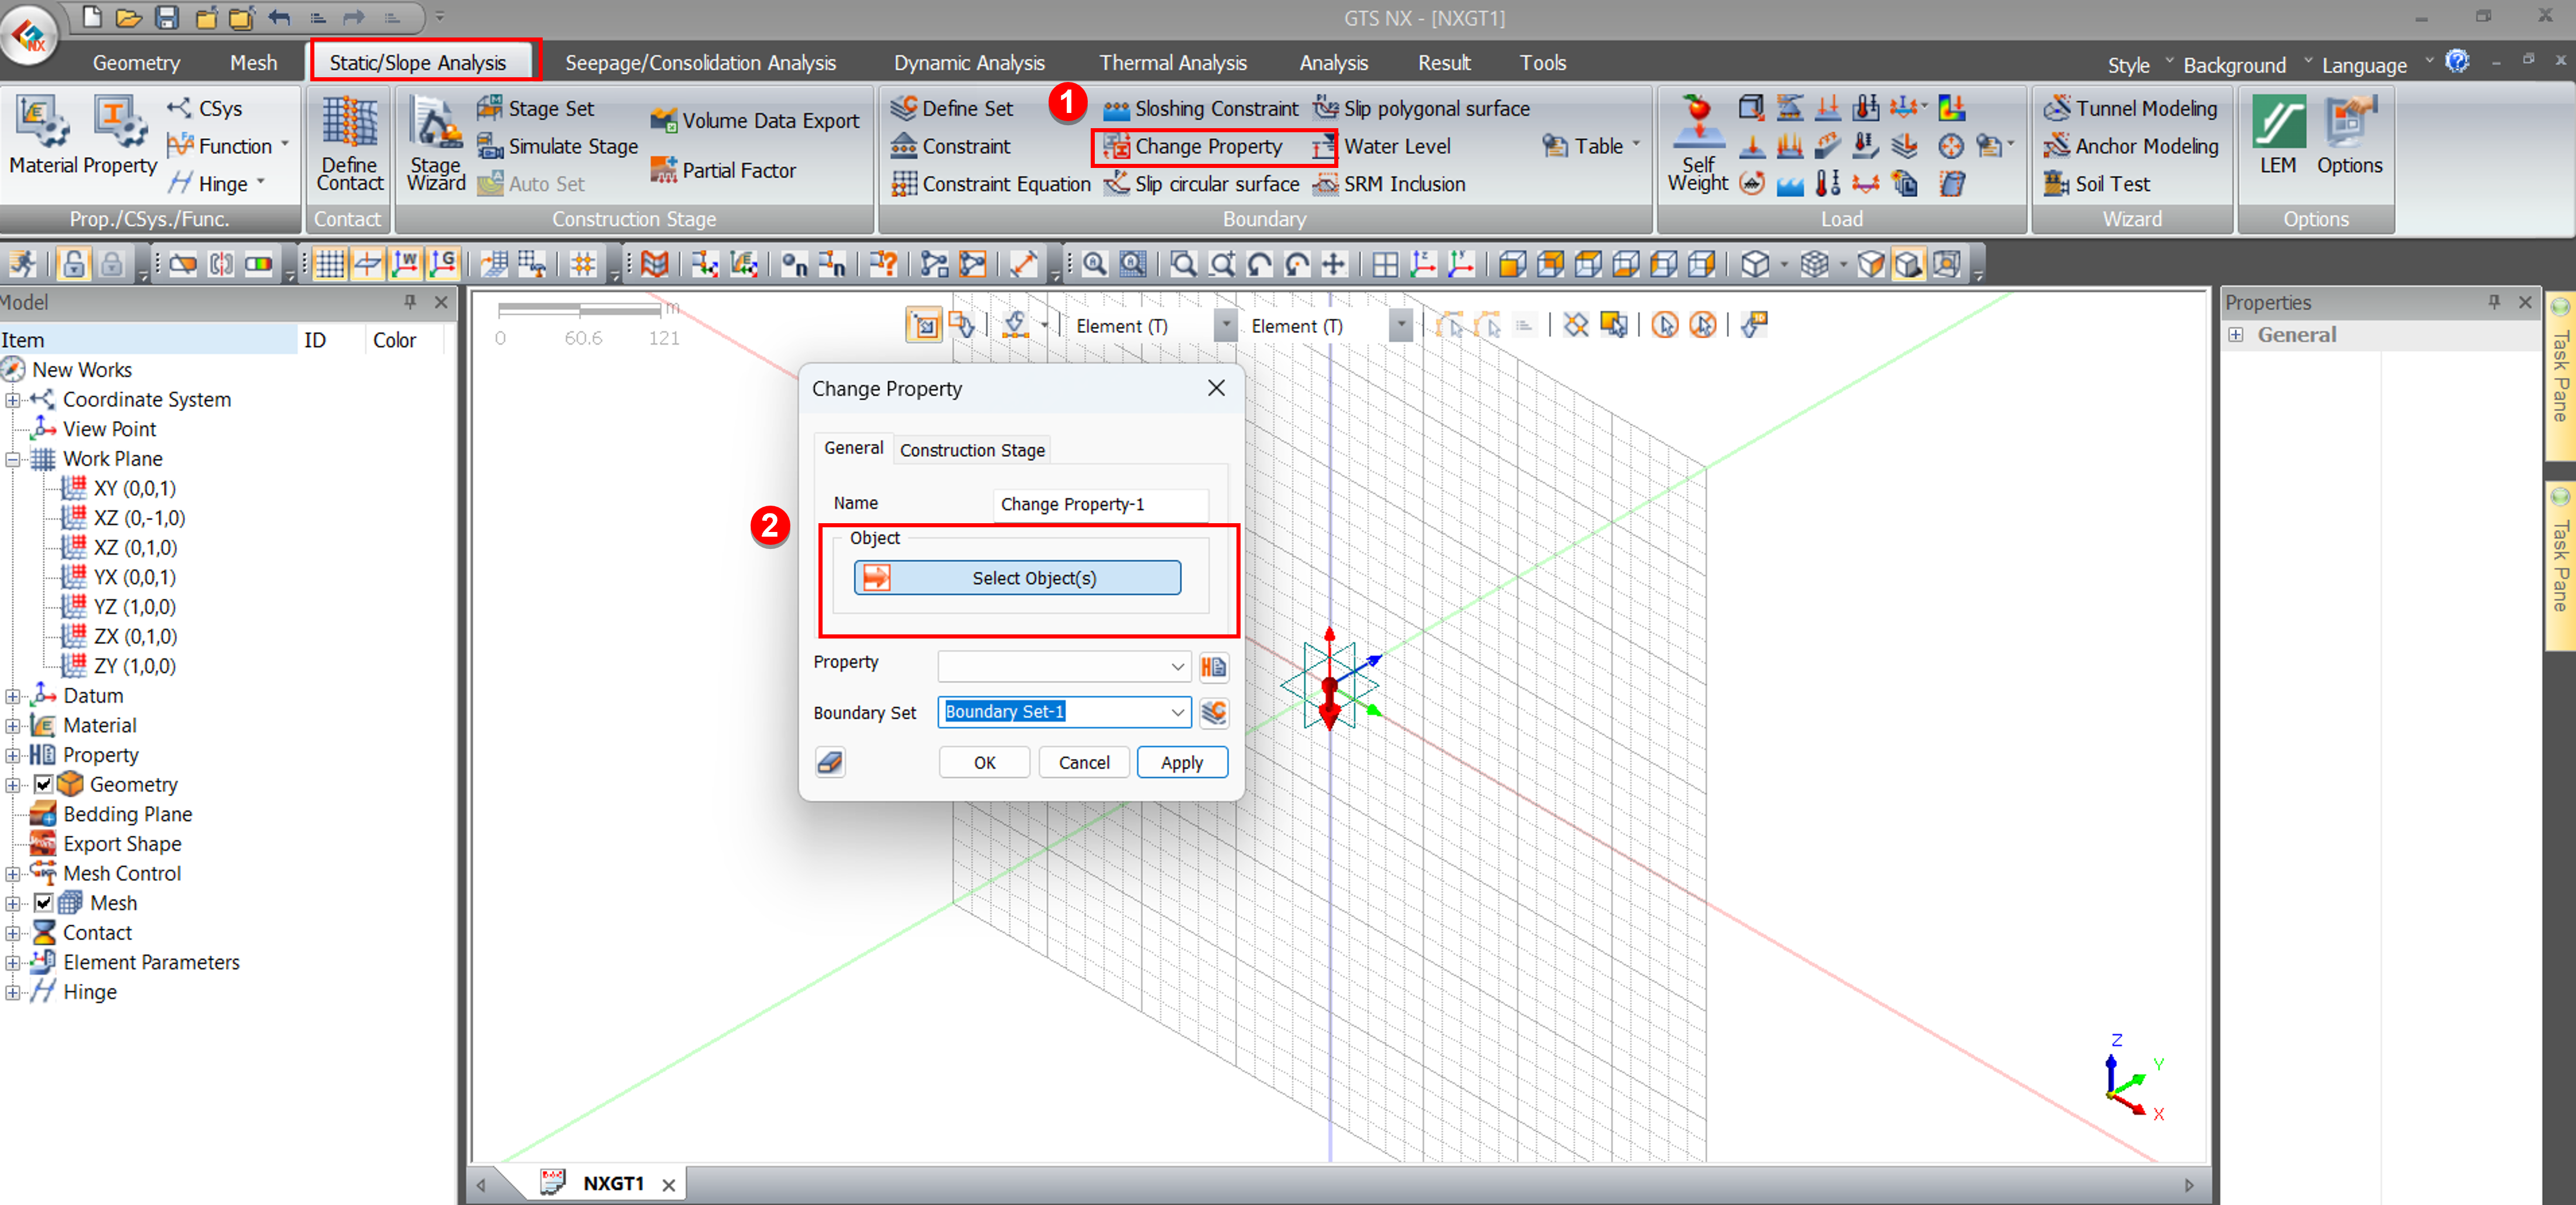Click the CSys tool
Screen dimensions: 2576x1205
[205, 108]
